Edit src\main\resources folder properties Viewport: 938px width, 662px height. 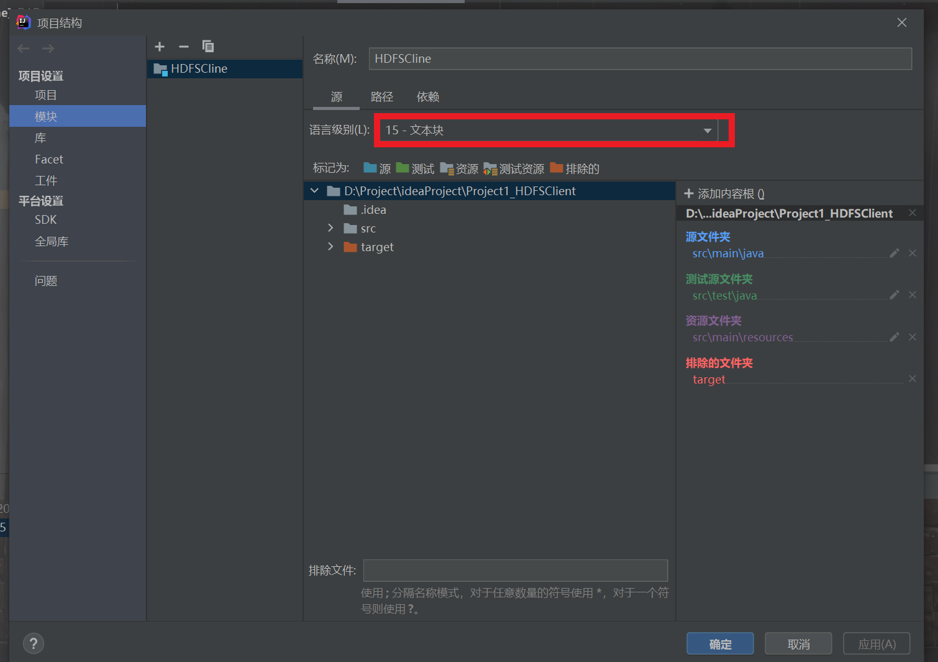pos(895,337)
